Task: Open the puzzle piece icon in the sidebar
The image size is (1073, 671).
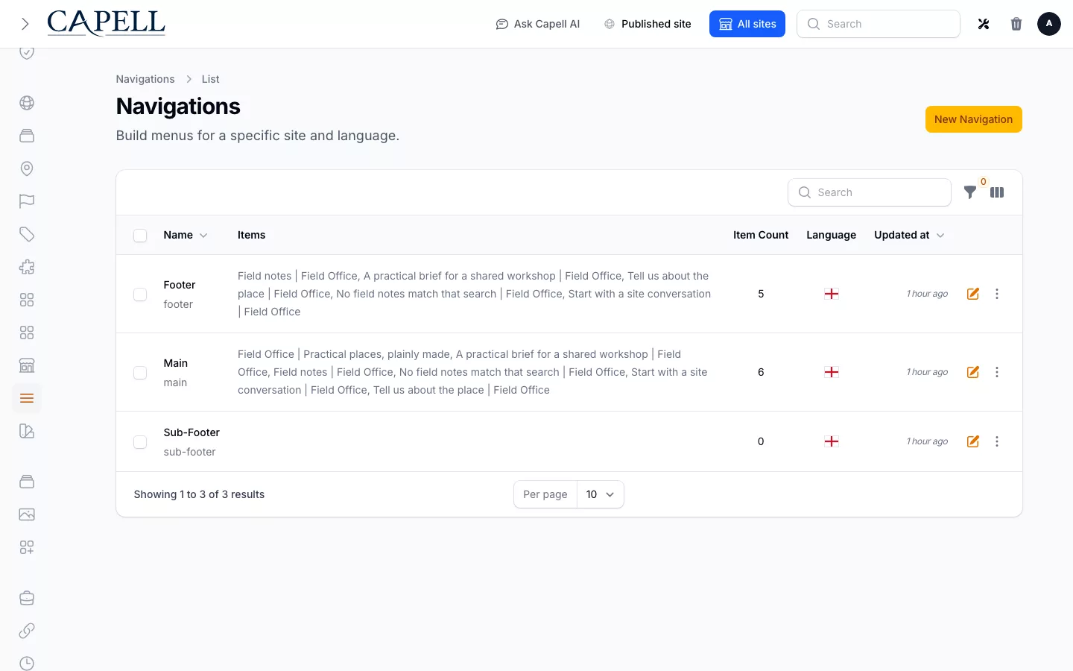Action: point(27,267)
